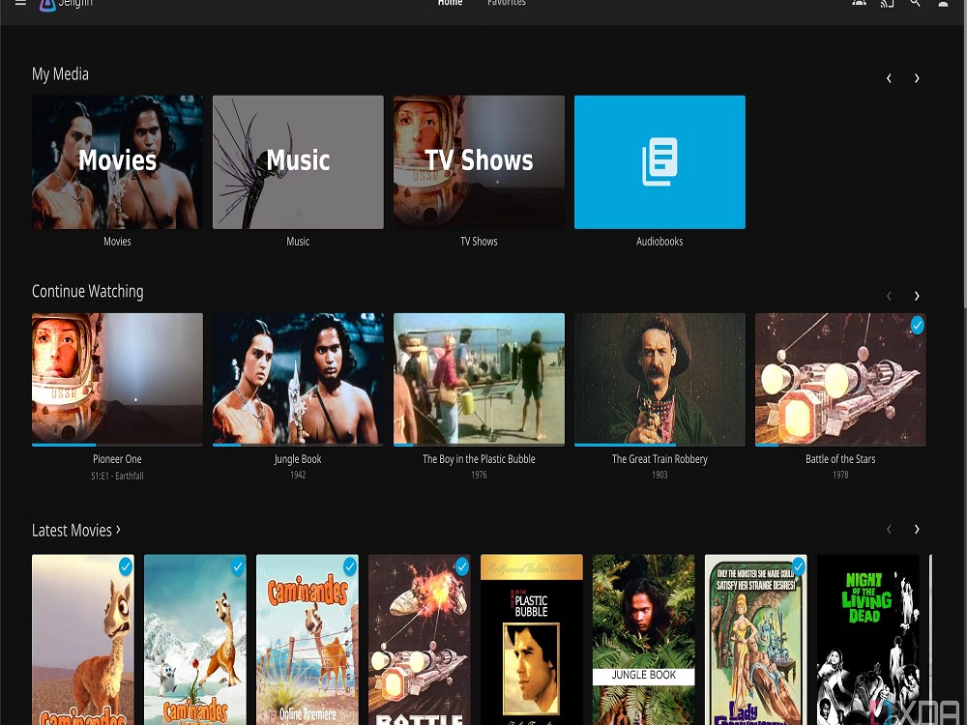Go to next items in My Media

click(917, 78)
